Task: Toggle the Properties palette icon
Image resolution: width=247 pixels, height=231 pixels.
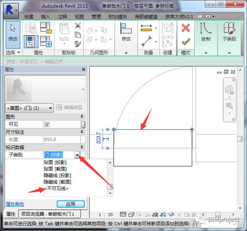Action: (x=31, y=42)
